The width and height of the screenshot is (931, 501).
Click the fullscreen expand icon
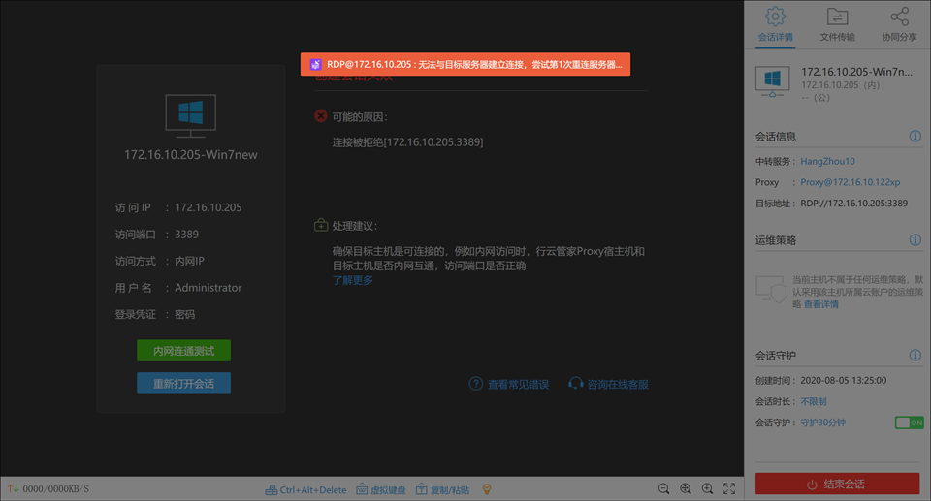tap(729, 489)
